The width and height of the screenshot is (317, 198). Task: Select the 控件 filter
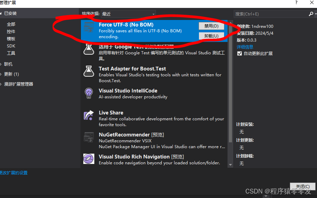11,32
